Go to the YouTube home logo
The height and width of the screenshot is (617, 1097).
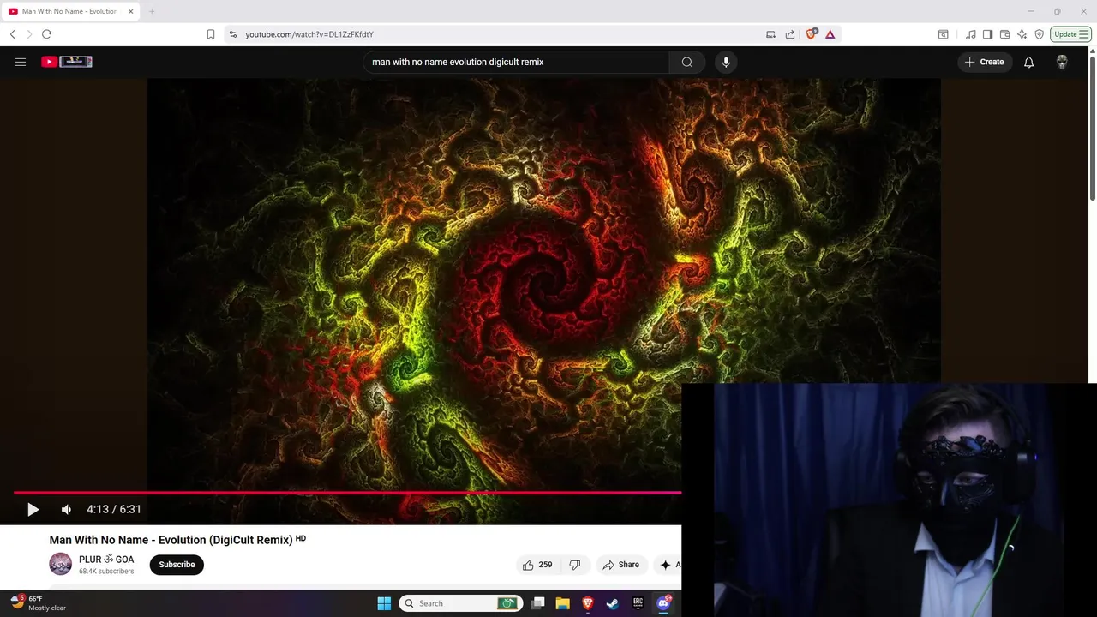tap(67, 62)
